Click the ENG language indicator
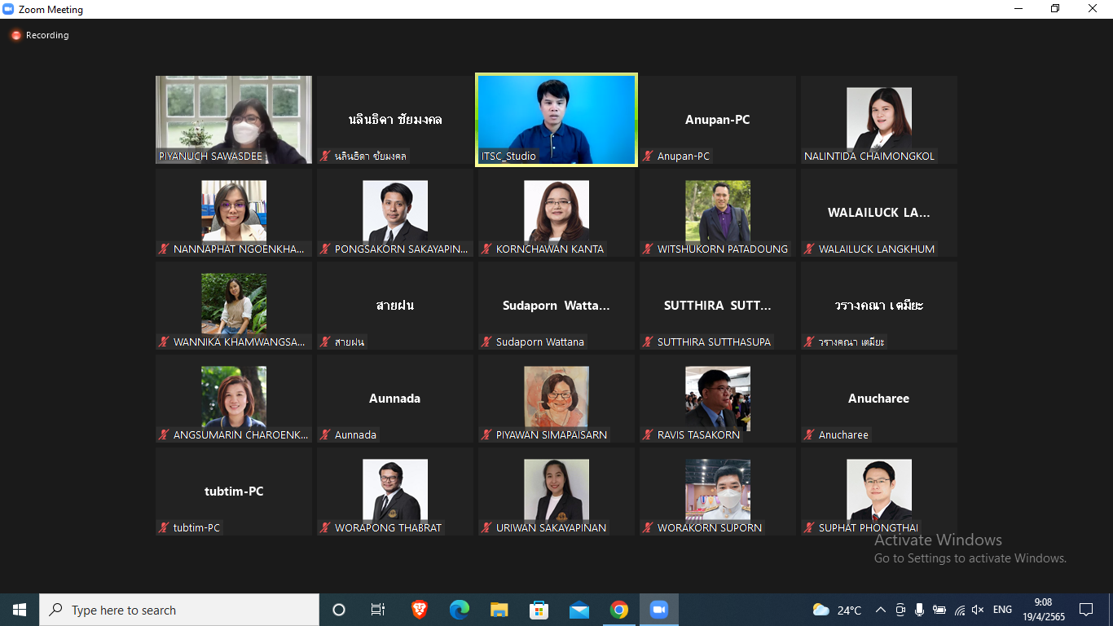The height and width of the screenshot is (626, 1113). tap(1002, 610)
